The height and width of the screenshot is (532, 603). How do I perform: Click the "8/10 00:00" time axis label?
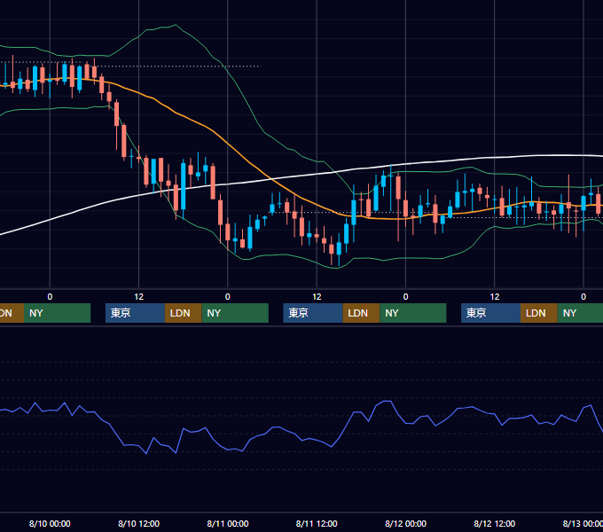click(50, 523)
